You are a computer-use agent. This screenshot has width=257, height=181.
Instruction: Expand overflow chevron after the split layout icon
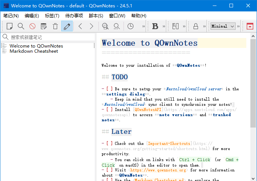point(184,27)
